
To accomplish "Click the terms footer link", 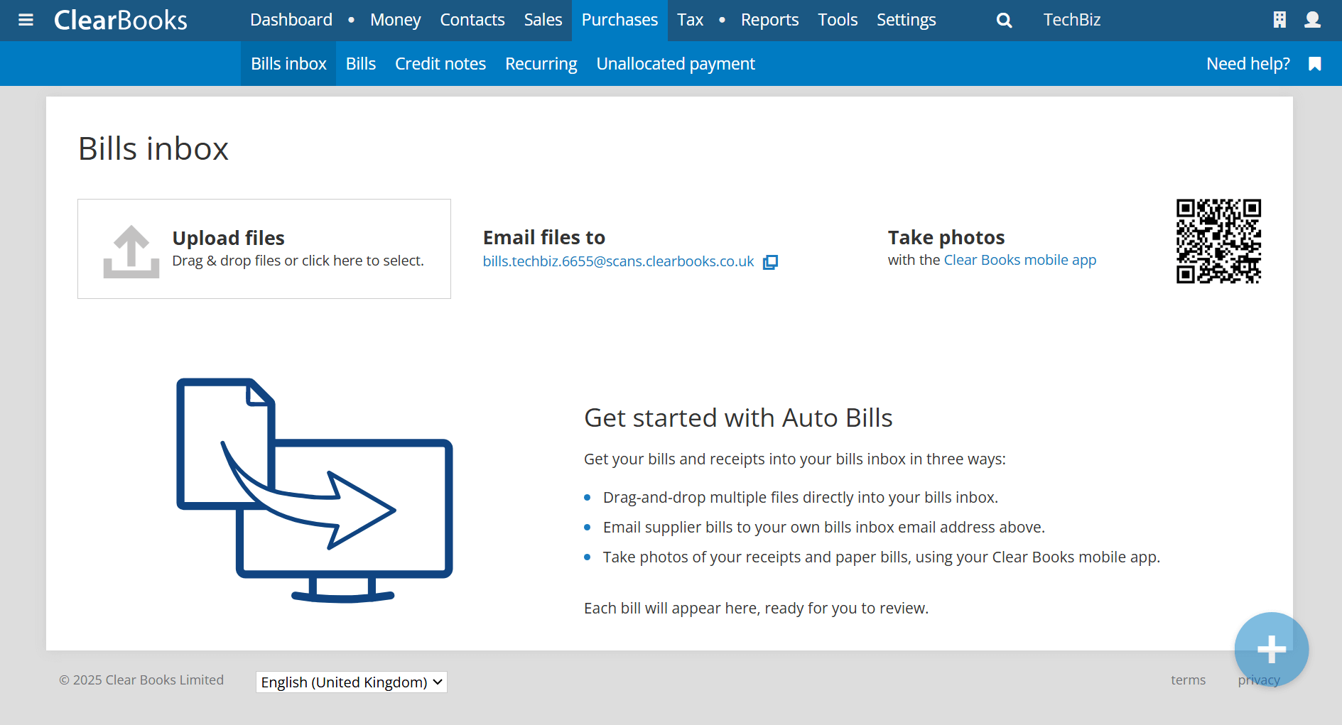I will (x=1188, y=680).
